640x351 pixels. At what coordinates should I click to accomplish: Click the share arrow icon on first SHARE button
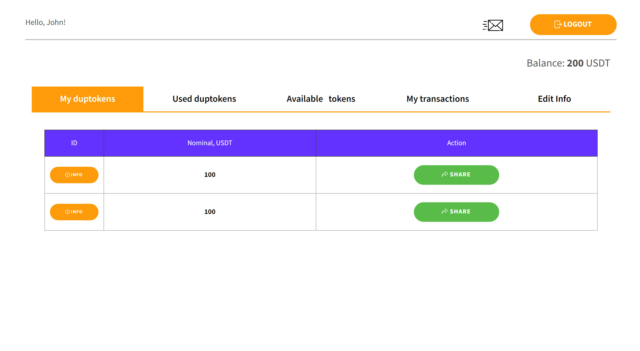click(445, 174)
